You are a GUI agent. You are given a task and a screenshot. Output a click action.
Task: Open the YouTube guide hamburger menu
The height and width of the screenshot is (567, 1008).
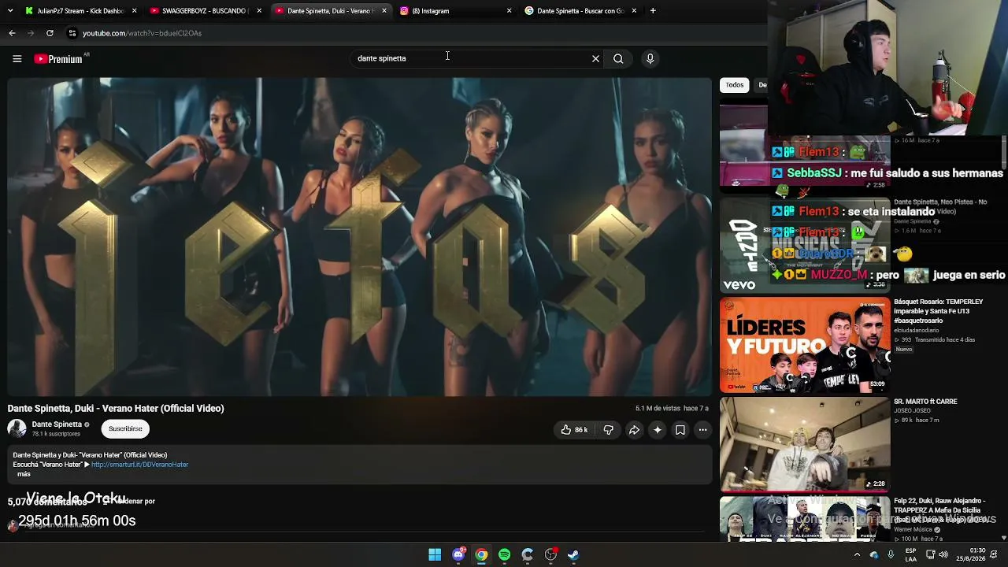click(17, 58)
